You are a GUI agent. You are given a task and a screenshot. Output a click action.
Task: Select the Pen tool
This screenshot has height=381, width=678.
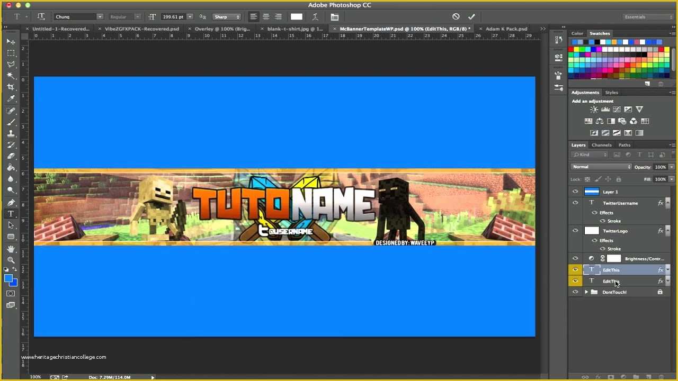point(11,202)
